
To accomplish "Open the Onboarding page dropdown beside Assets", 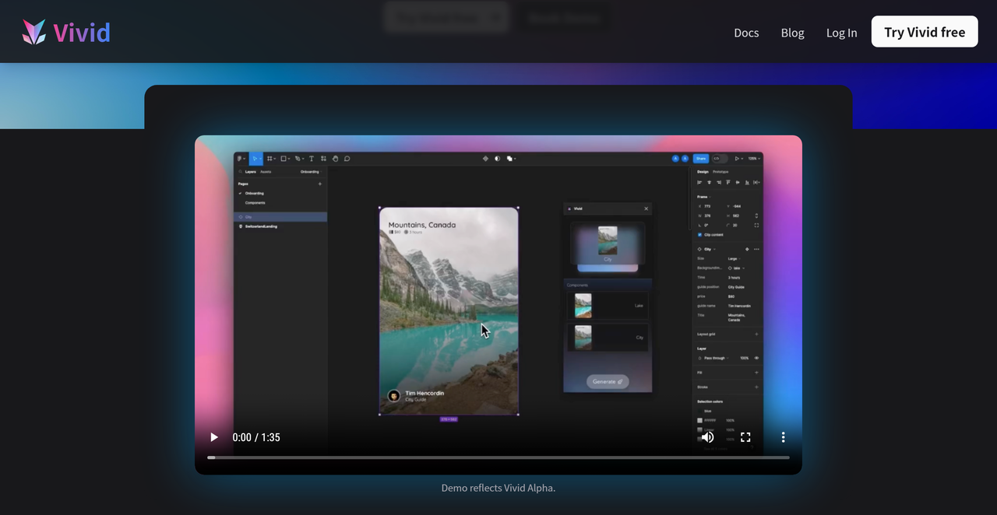I will [x=310, y=171].
